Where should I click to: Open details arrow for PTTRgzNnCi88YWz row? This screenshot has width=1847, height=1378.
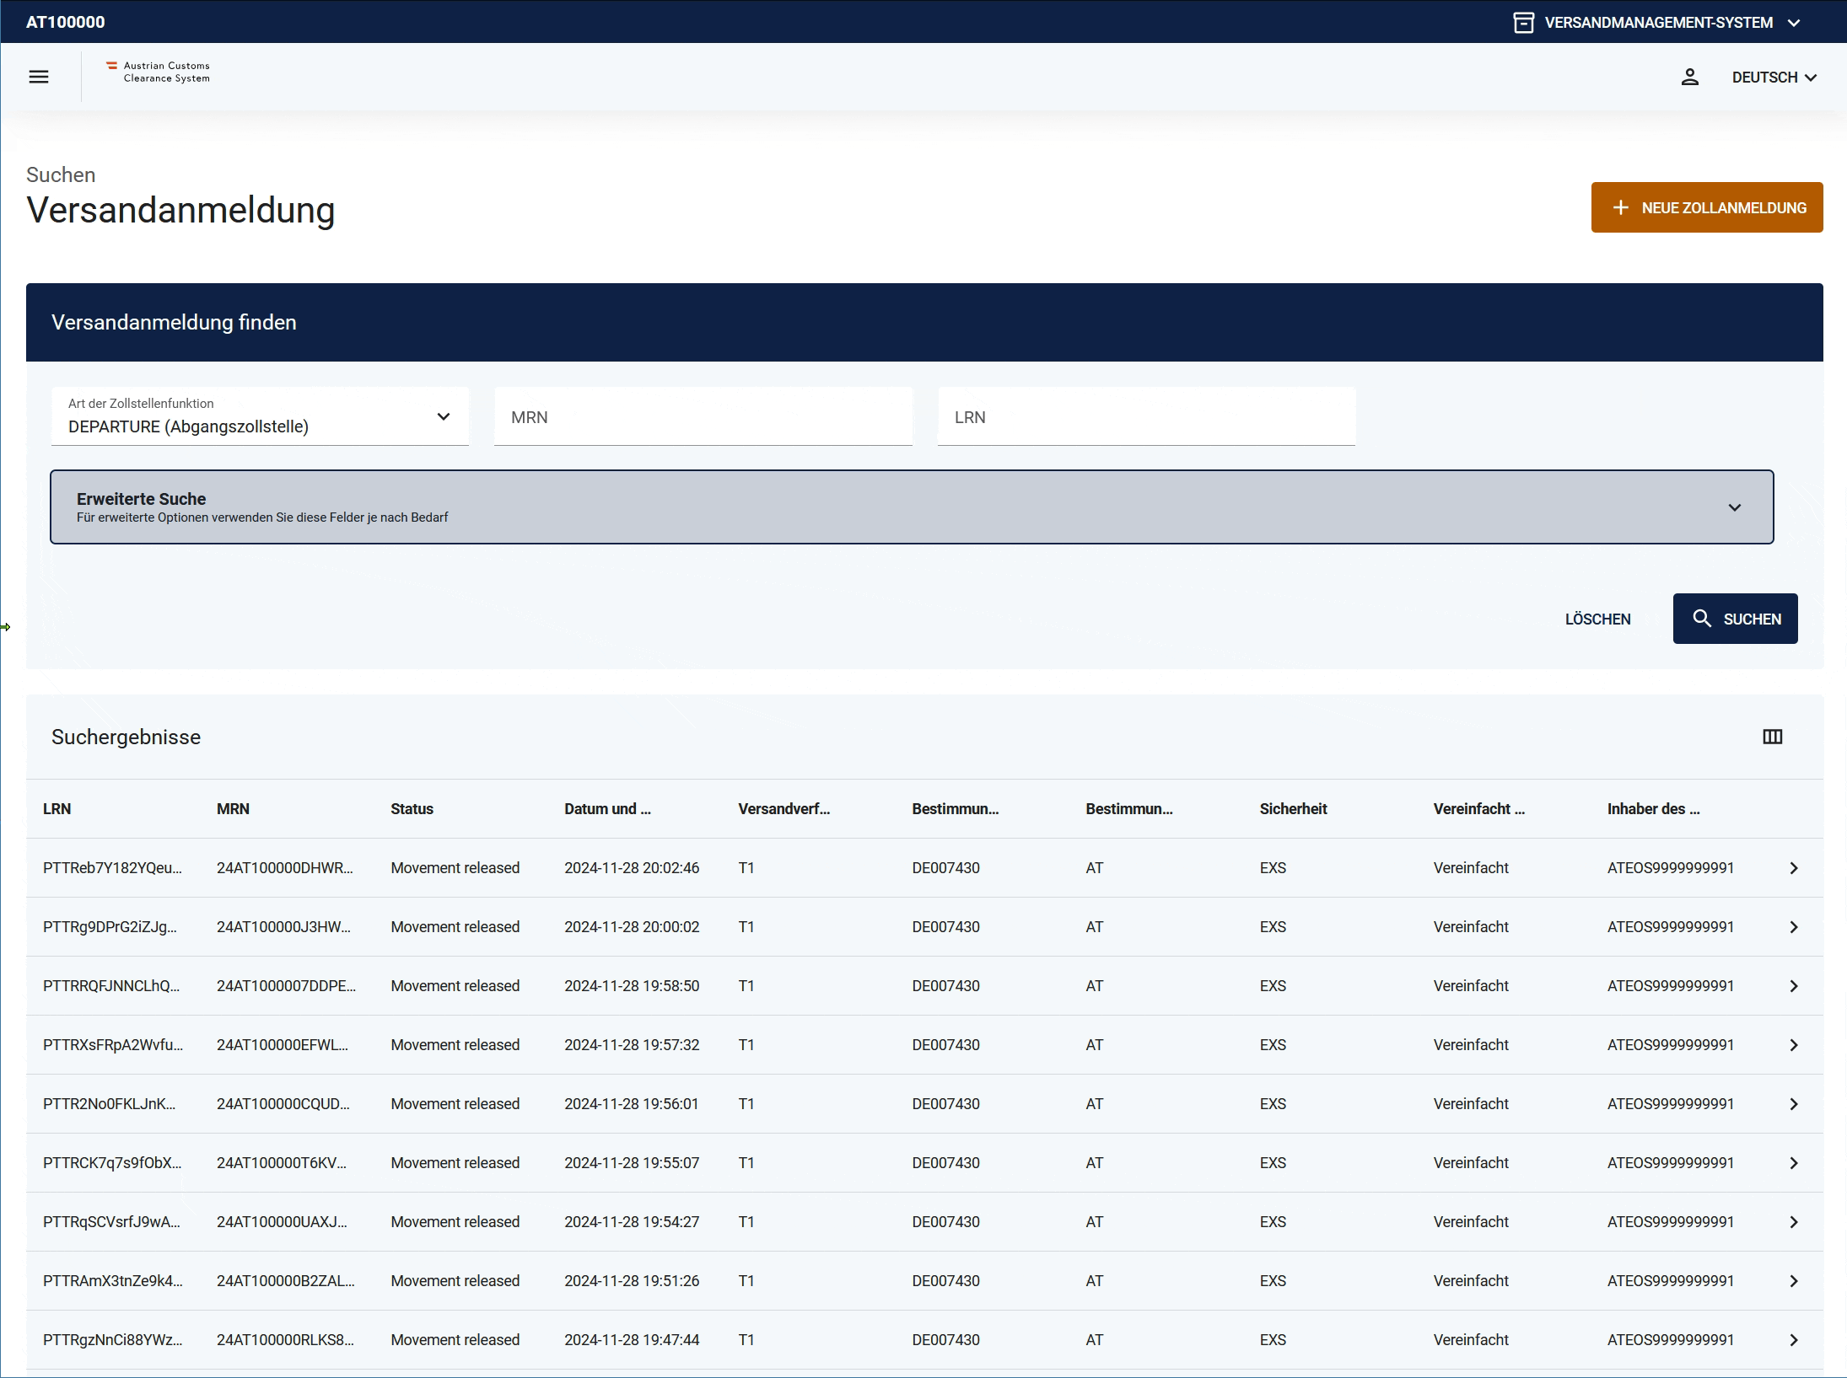click(1794, 1340)
